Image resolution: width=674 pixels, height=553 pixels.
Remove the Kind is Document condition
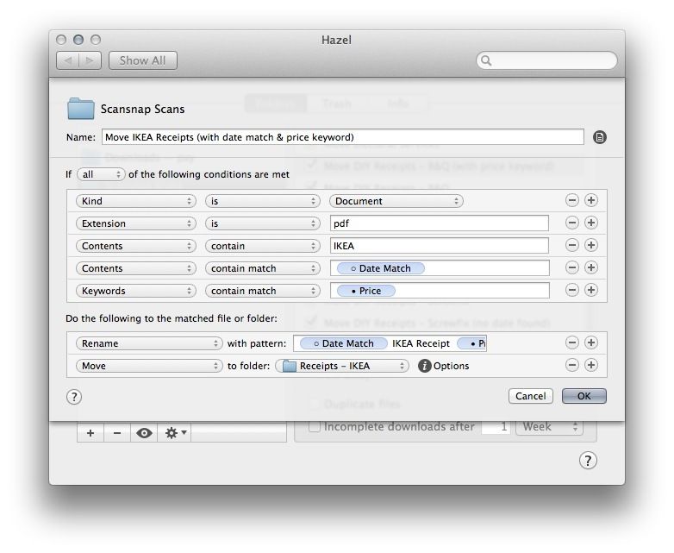(571, 200)
